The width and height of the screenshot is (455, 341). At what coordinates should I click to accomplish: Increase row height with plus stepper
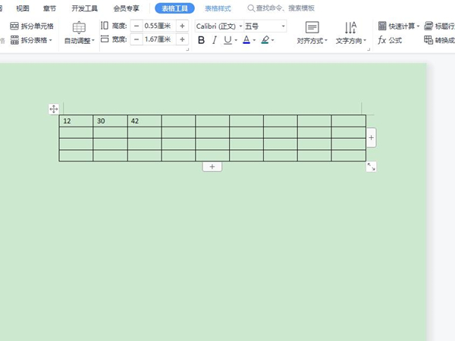(182, 26)
